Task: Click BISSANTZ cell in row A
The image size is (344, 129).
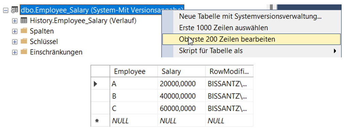Action: point(229,84)
